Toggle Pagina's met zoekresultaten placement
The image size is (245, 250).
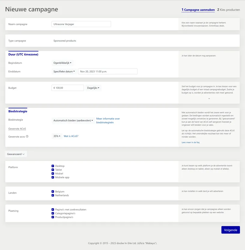[53, 209]
